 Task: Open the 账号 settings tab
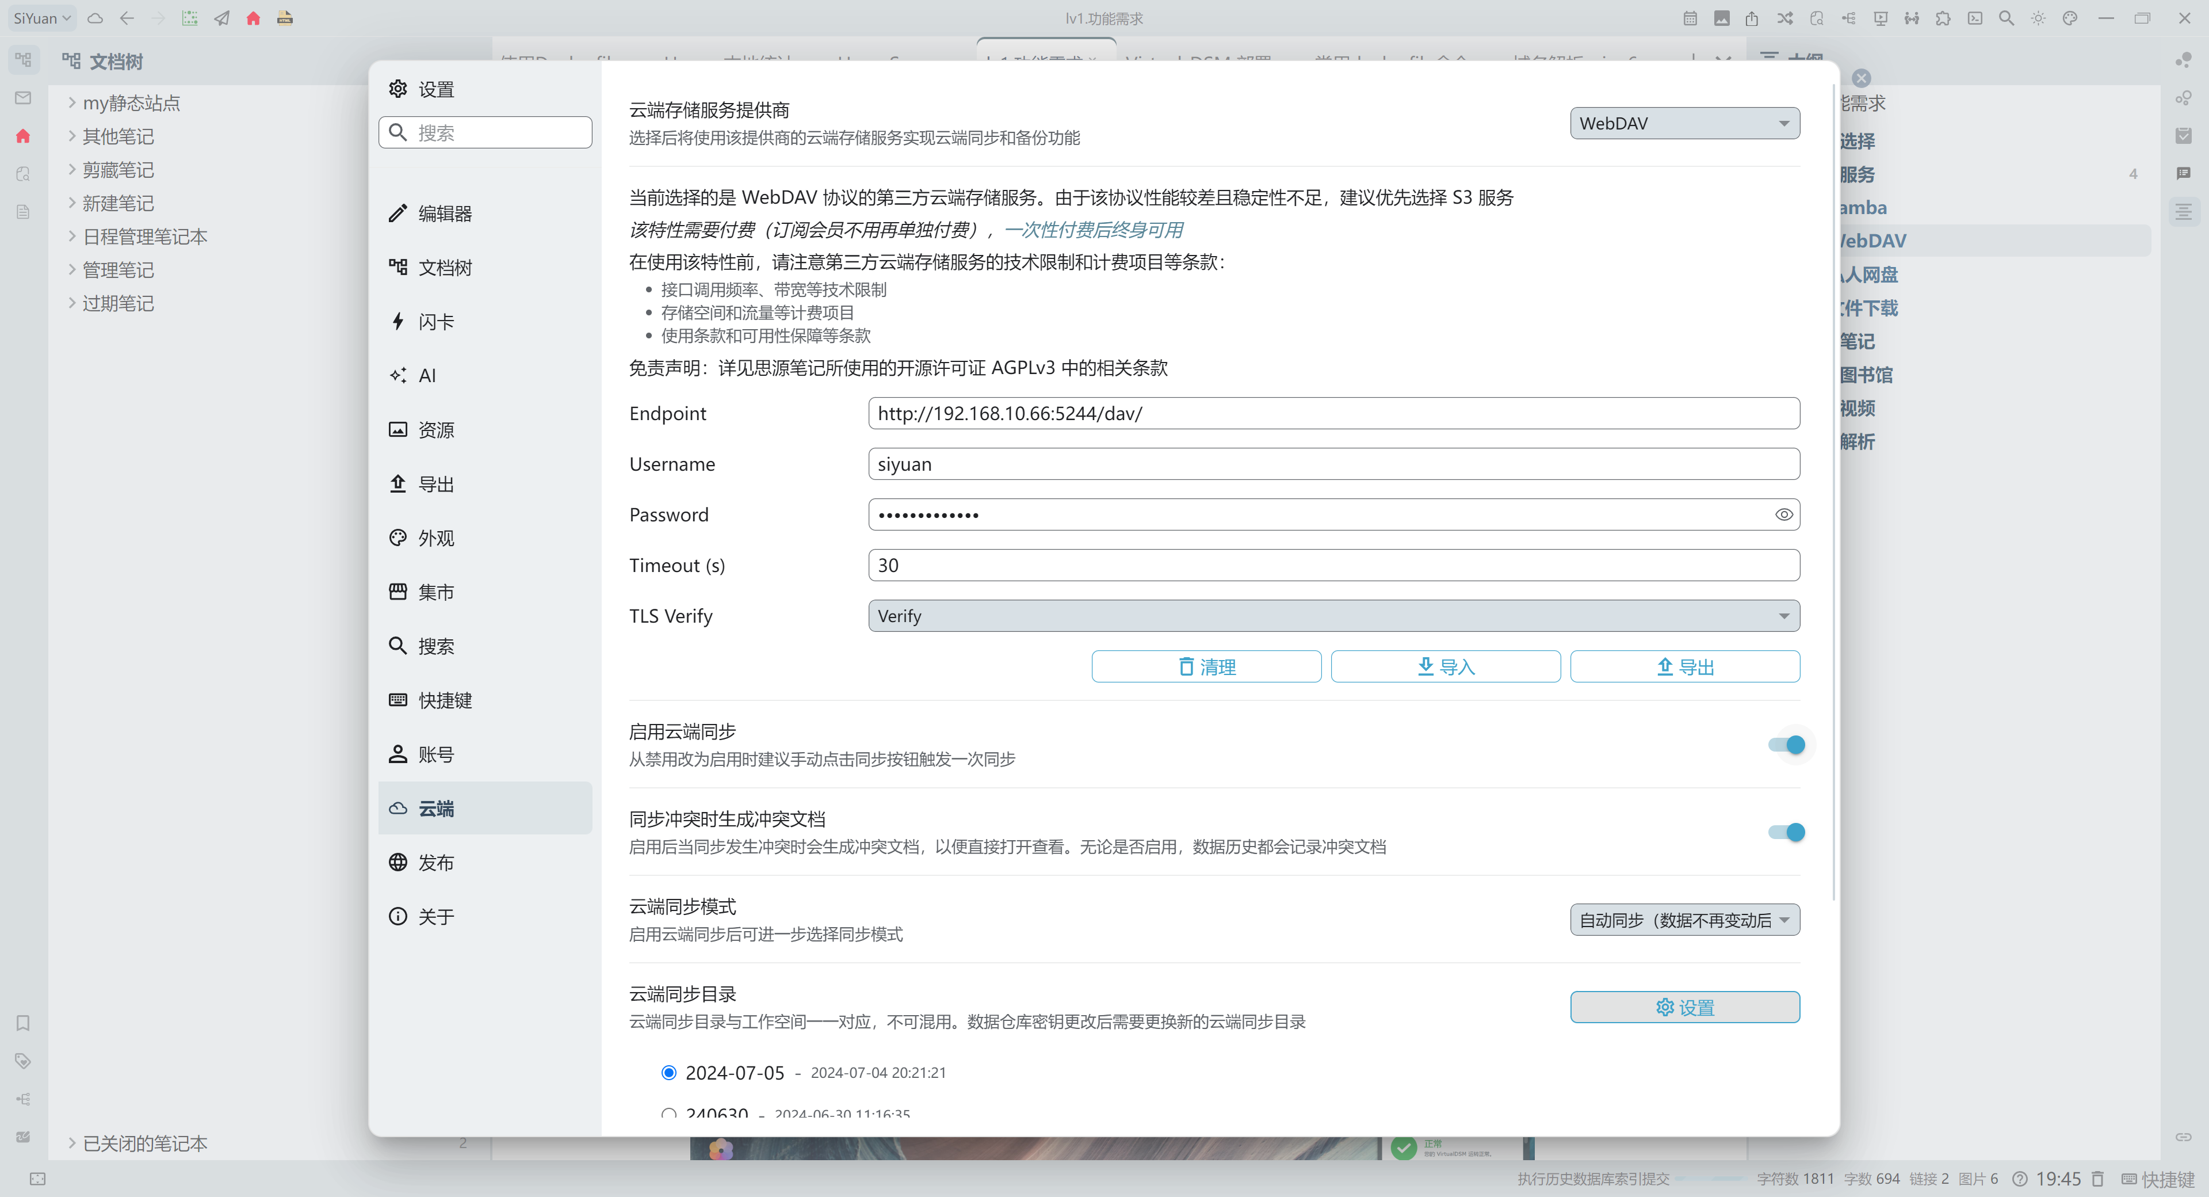click(x=484, y=754)
